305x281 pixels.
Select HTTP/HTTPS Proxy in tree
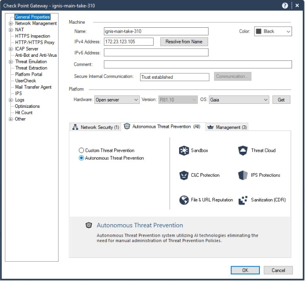click(x=35, y=43)
